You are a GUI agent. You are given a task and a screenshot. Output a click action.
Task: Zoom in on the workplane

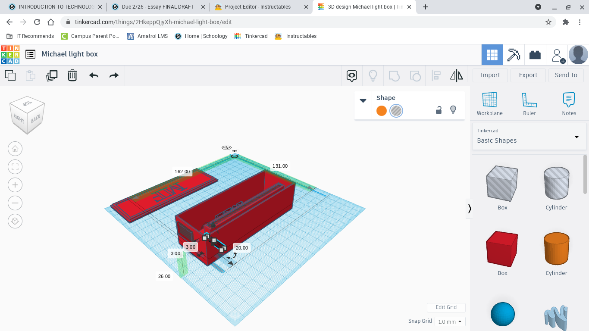coord(15,185)
